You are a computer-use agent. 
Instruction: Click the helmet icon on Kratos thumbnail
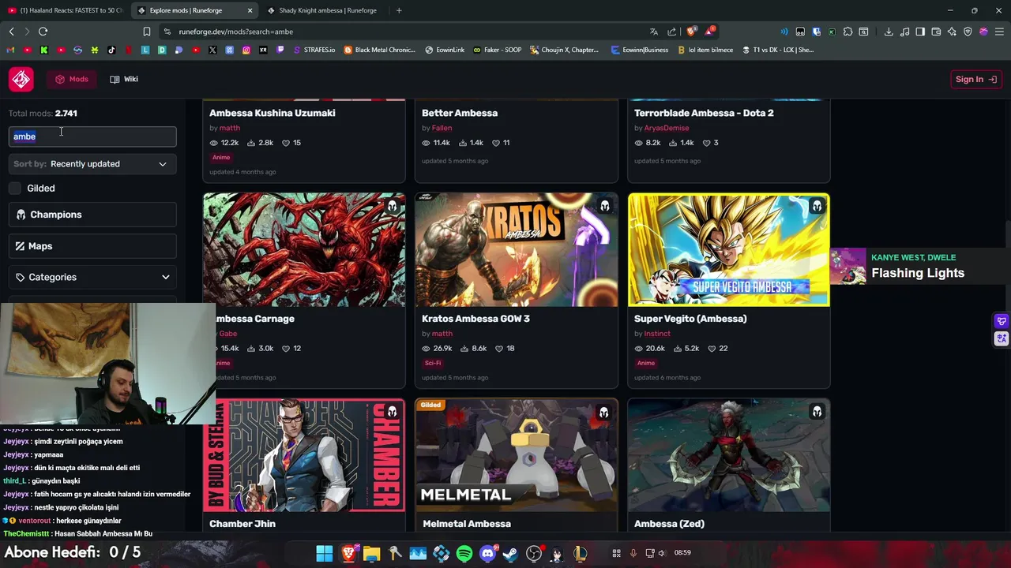coord(605,206)
